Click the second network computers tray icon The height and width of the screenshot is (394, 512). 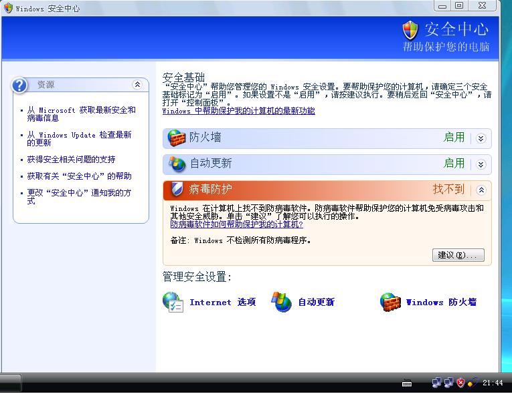point(448,383)
